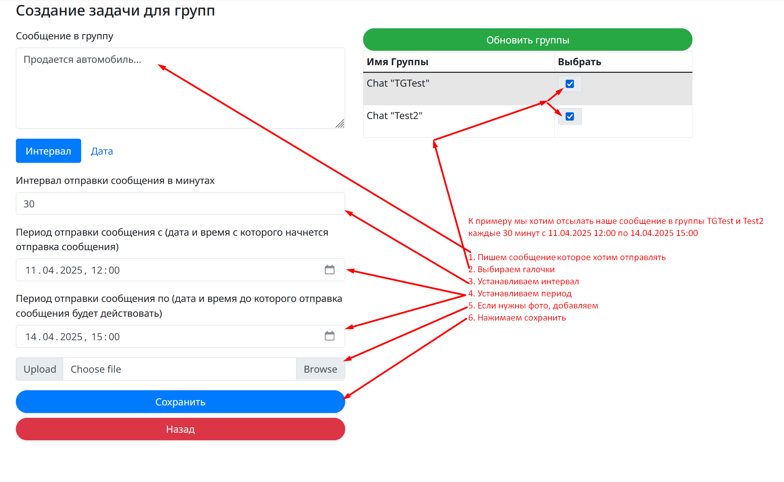
Task: Click the interval minutes input showing 30
Action: click(180, 204)
